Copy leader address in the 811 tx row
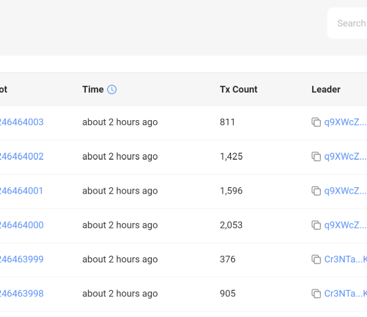 [316, 122]
